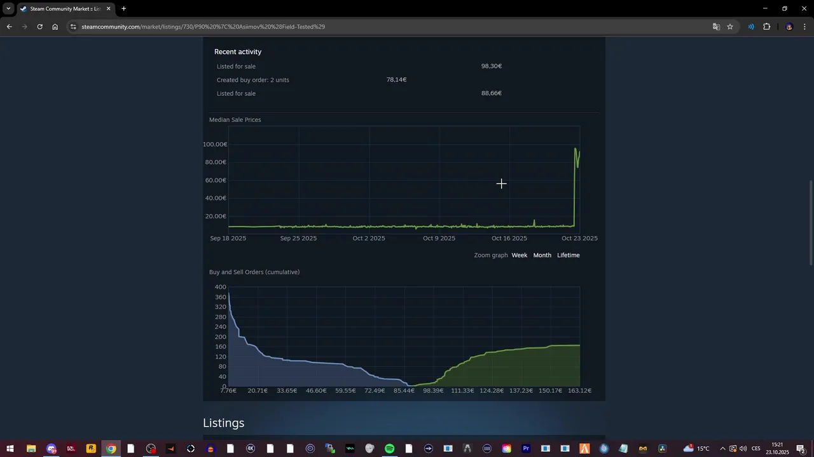Open Spotify from the taskbar
Screen dimensions: 814x457
(x=390, y=449)
